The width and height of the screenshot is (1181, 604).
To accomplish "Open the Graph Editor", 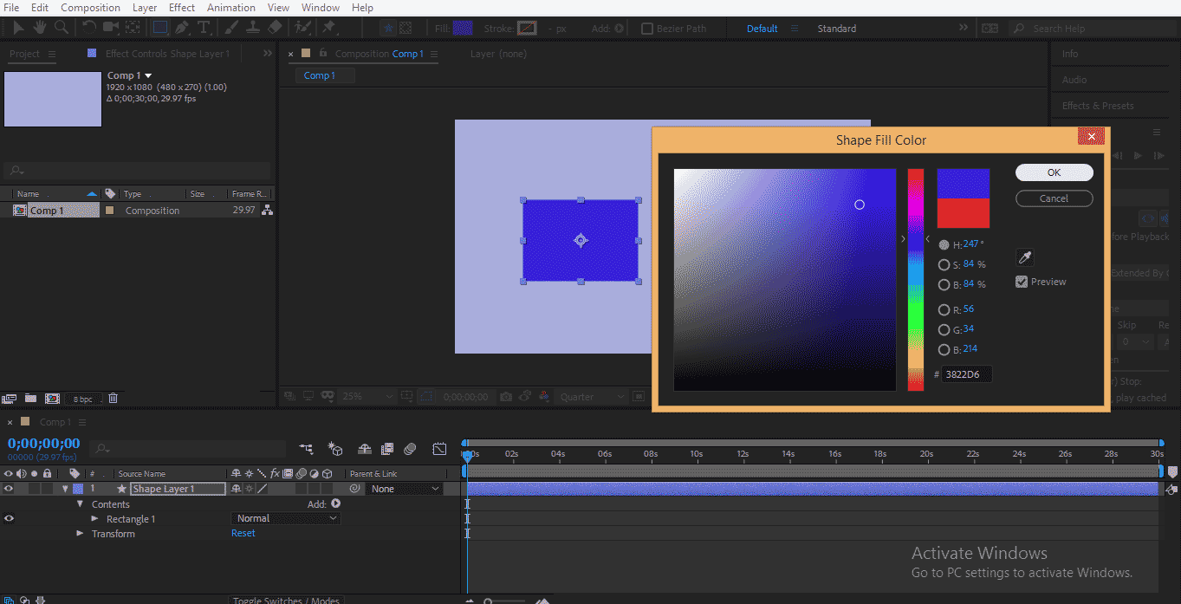I will (x=439, y=449).
